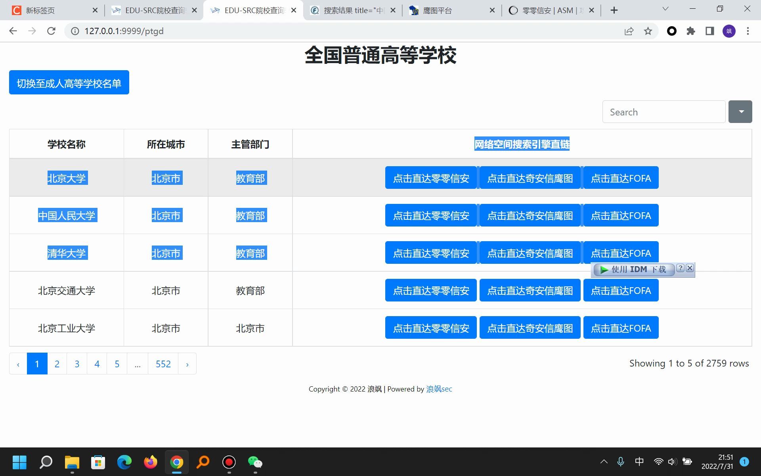Screen dimensions: 761x476
Task: Select page 5 in pagination
Action: coord(117,363)
